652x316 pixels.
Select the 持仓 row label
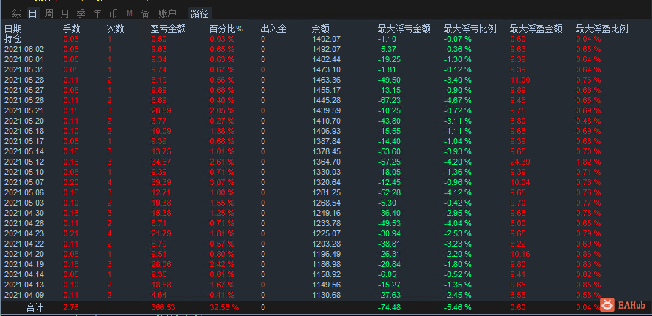[x=13, y=39]
